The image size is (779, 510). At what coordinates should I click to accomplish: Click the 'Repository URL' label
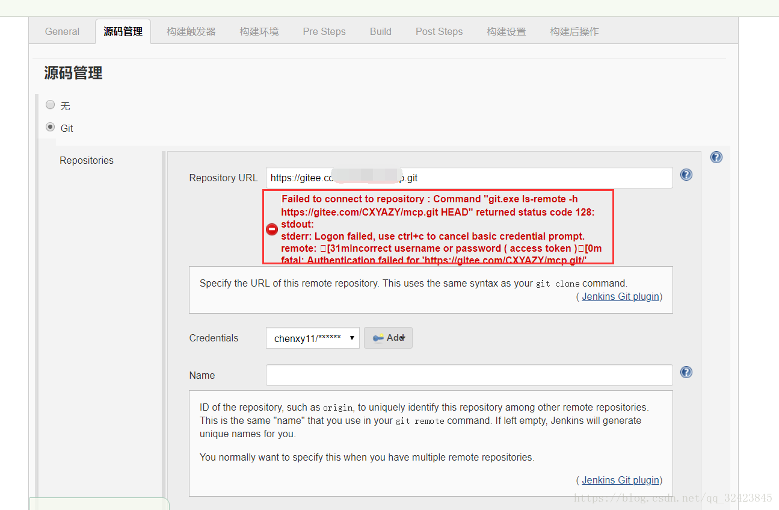point(223,178)
